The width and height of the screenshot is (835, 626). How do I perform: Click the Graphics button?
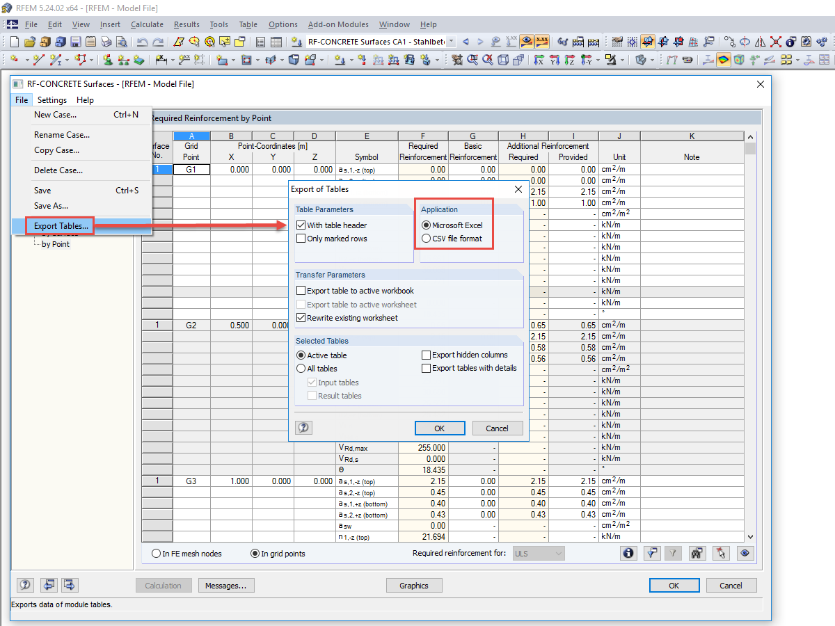point(414,586)
